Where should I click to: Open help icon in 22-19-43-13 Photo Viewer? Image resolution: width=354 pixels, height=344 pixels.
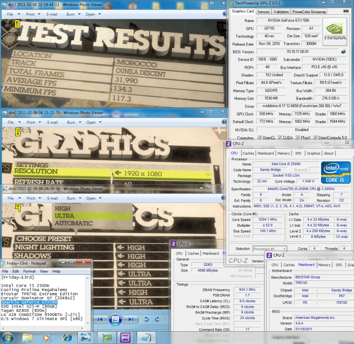click(x=224, y=14)
